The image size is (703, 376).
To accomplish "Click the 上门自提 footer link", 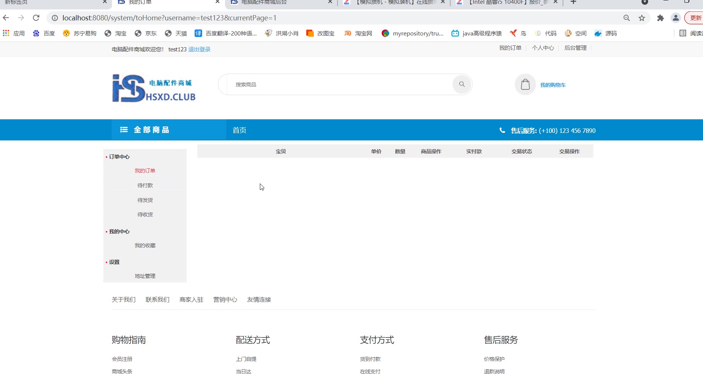I will [x=246, y=359].
